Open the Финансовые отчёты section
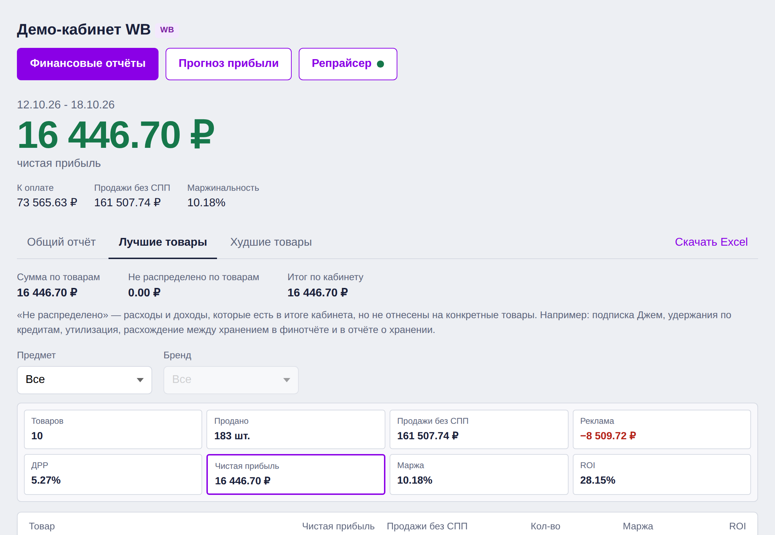Image resolution: width=775 pixels, height=535 pixels. [88, 64]
